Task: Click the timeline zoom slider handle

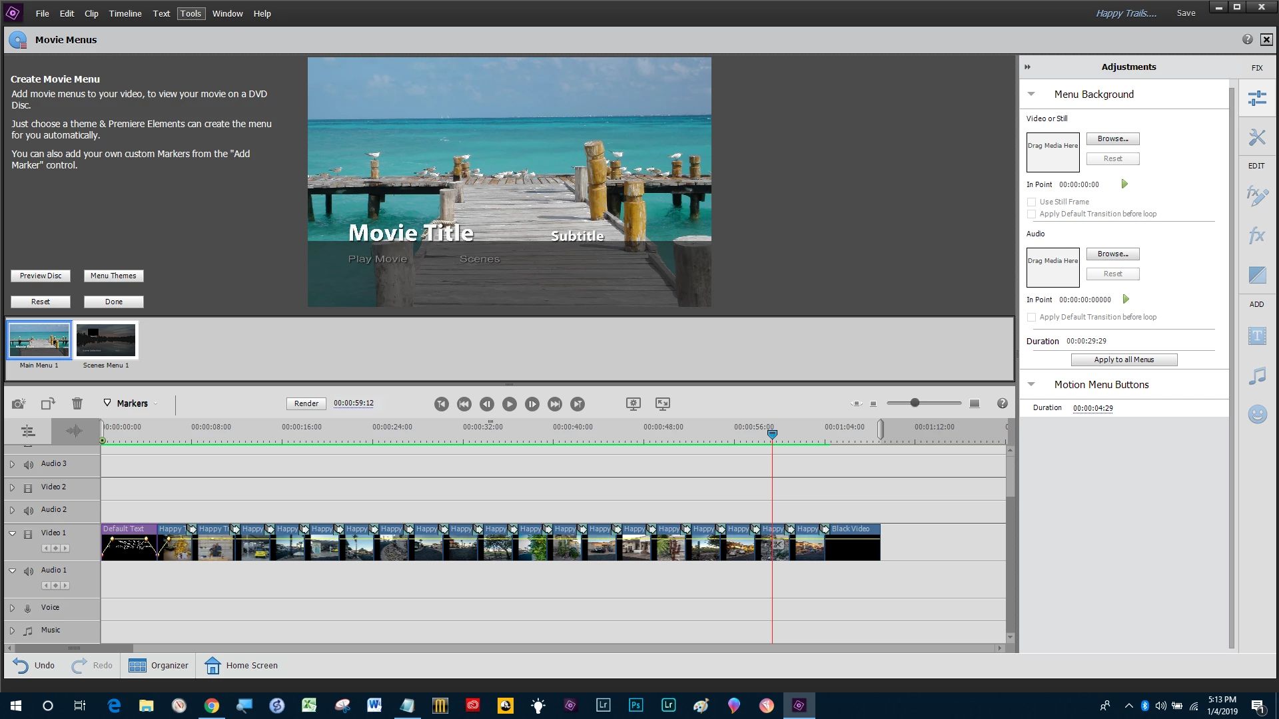Action: pos(915,403)
